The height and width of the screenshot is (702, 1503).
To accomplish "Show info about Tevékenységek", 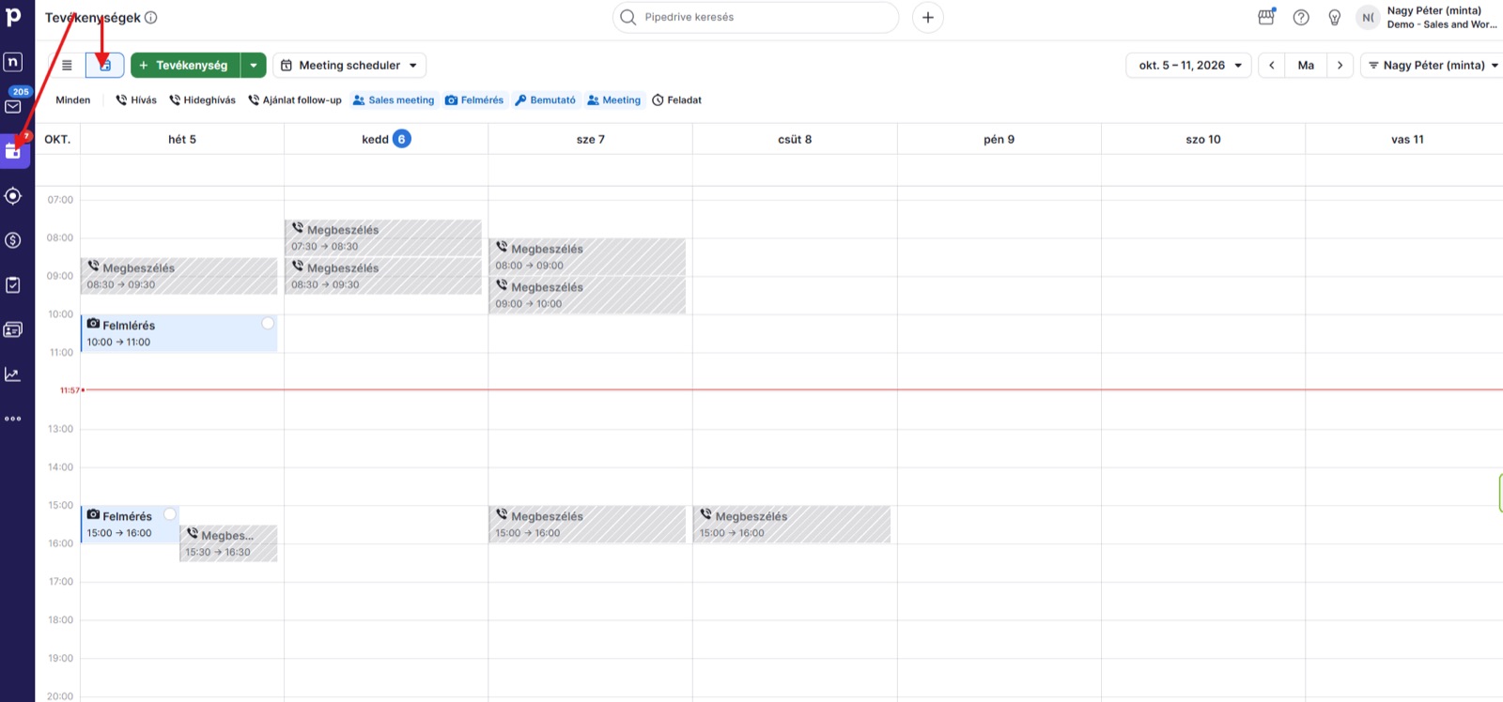I will (151, 17).
